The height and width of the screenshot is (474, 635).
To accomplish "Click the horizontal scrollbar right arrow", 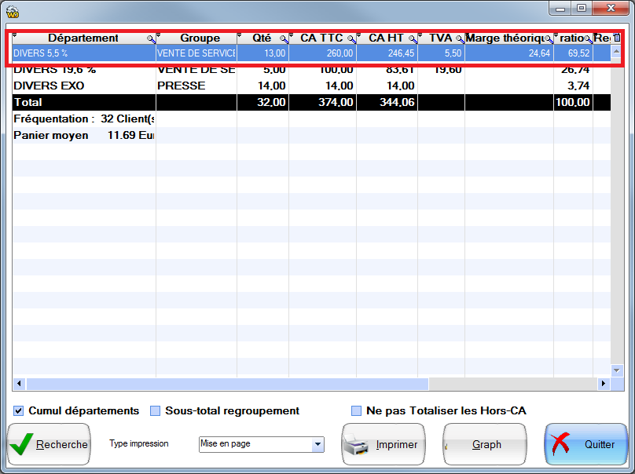I will coord(604,384).
